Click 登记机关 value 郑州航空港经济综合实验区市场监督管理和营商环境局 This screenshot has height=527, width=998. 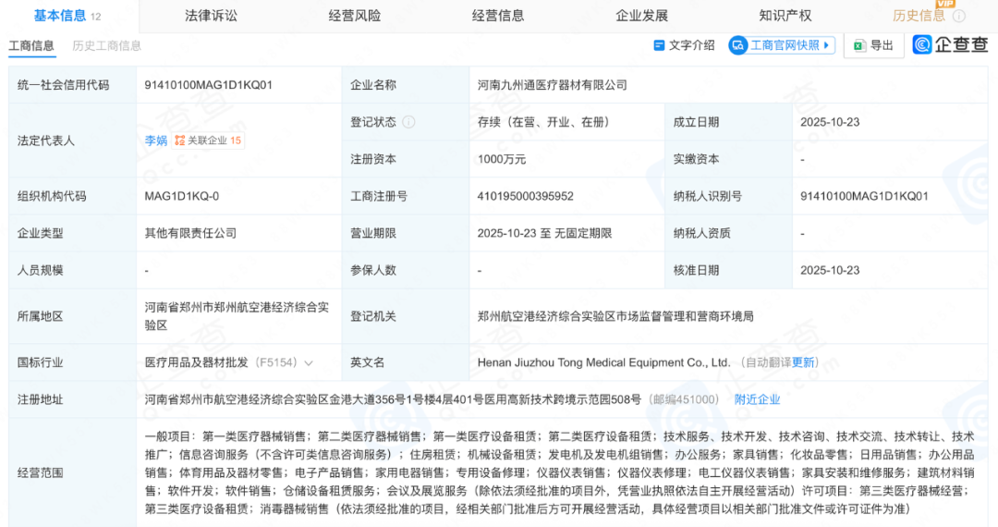pos(615,316)
